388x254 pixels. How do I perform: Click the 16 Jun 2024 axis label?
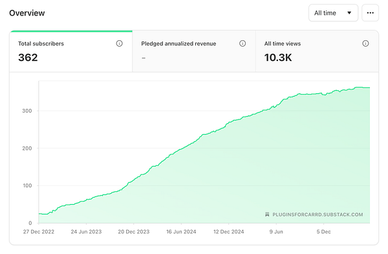[x=181, y=232]
